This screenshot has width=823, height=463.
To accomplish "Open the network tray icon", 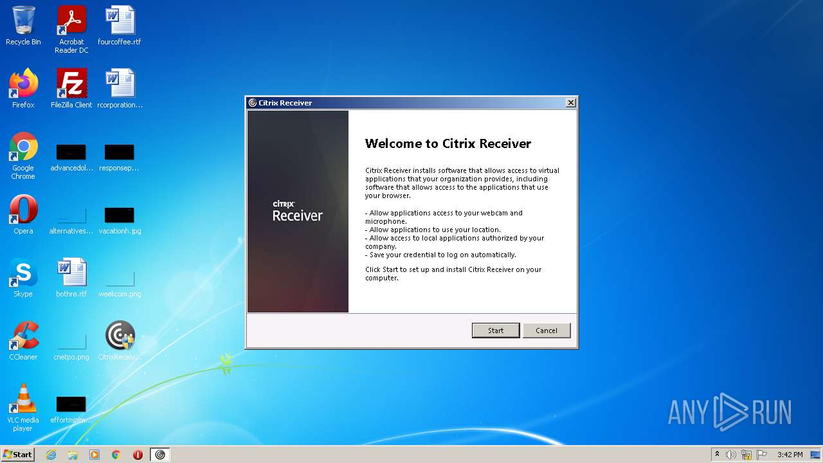I will pos(746,455).
